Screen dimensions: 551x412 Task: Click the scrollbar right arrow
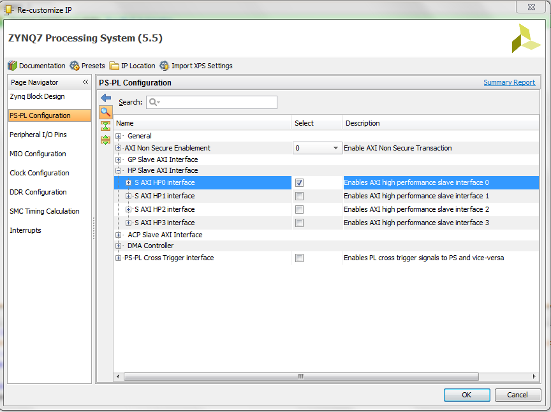[x=534, y=376]
